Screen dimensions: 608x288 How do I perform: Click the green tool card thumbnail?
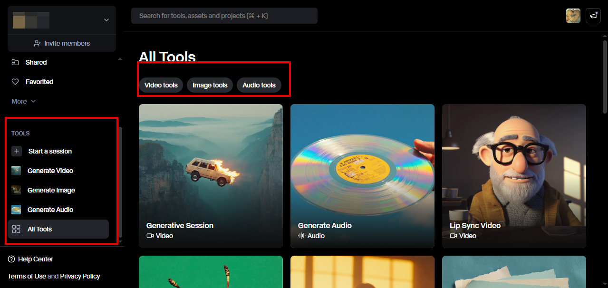[x=211, y=272]
